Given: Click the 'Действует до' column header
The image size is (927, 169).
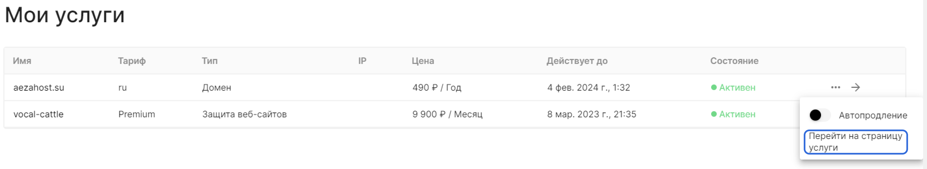Looking at the screenshot, I should [x=576, y=61].
